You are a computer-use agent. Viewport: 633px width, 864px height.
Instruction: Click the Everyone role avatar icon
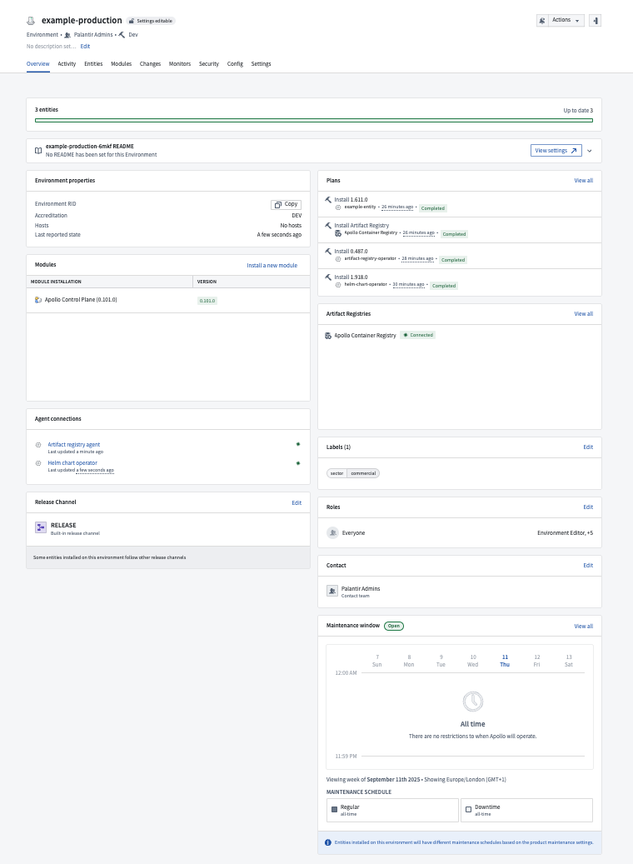[x=332, y=533]
